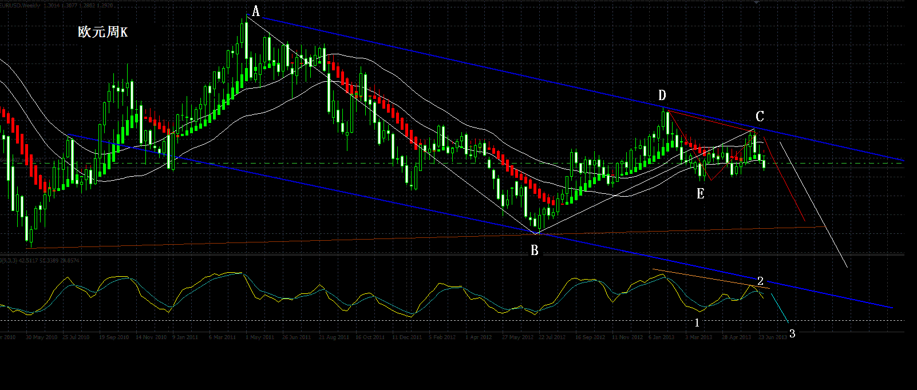917x390 pixels.
Task: Click the oscillator parameter readout text
Action: (40, 261)
